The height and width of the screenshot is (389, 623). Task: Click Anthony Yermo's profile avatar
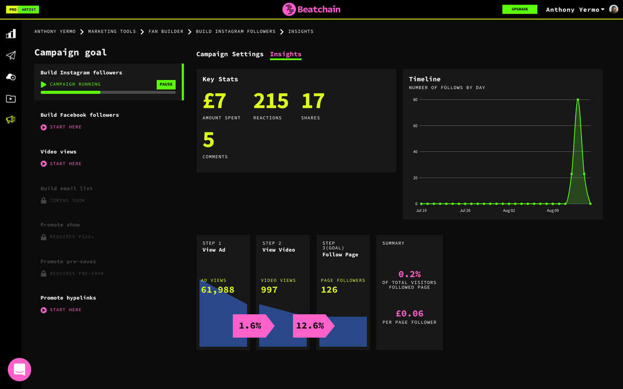pyautogui.click(x=614, y=9)
